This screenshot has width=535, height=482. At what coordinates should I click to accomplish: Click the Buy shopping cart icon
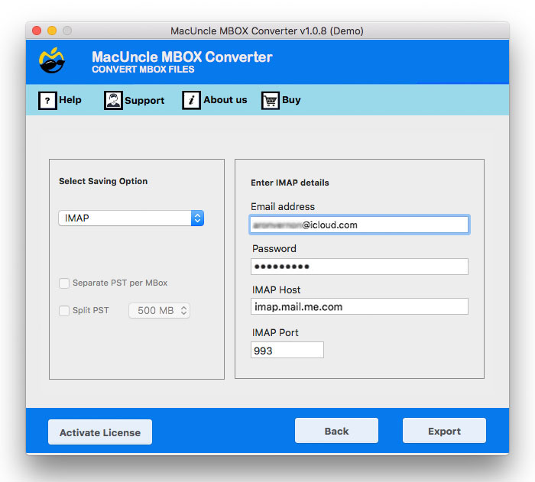(x=271, y=101)
